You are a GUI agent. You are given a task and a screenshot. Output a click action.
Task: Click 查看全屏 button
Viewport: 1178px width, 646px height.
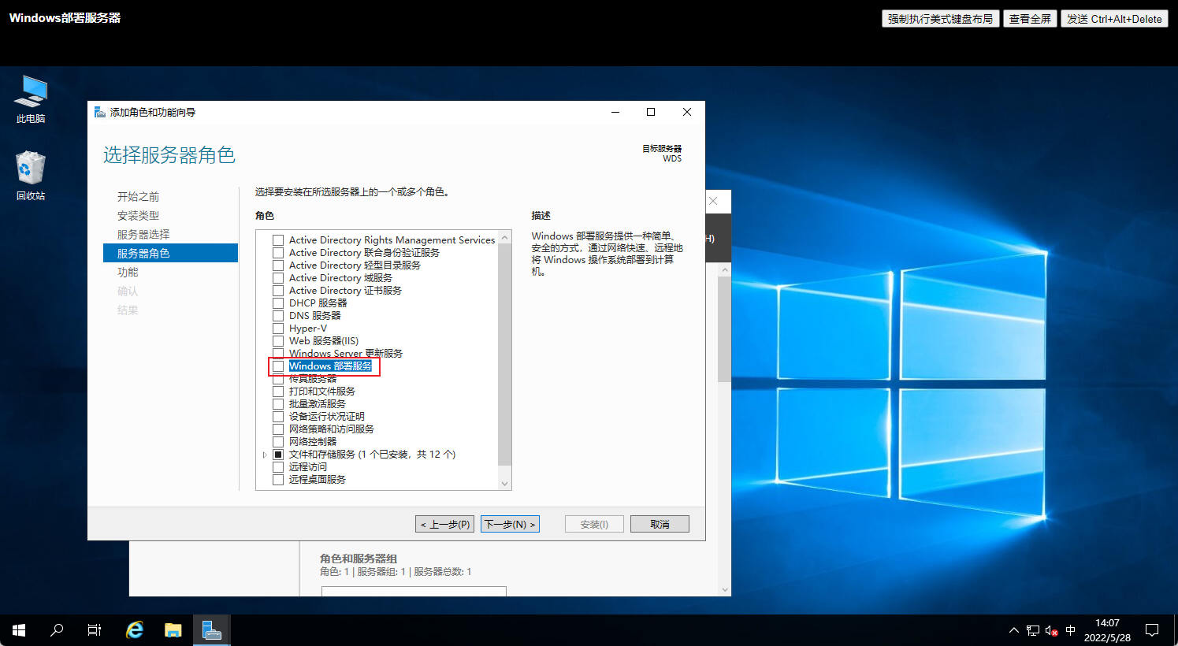pos(1030,19)
